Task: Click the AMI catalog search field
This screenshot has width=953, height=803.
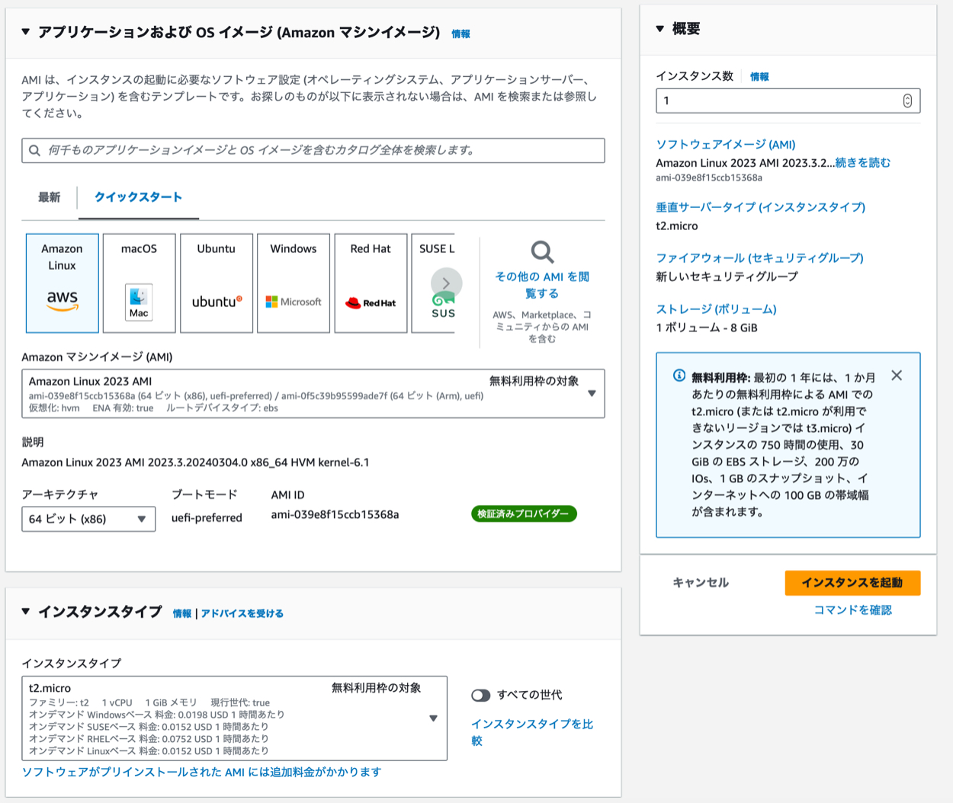Action: tap(313, 150)
